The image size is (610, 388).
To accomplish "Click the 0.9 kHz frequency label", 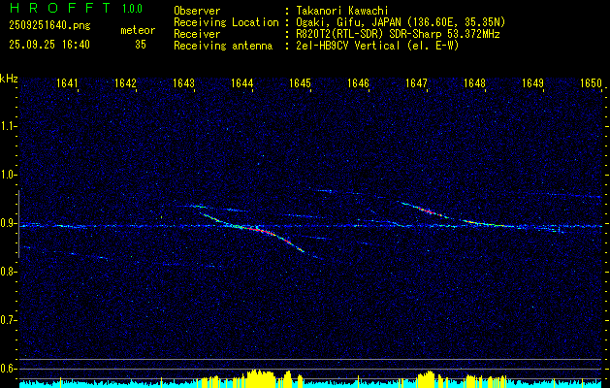I will [8, 223].
